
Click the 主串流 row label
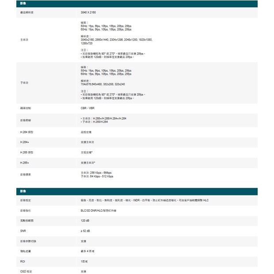(24, 40)
